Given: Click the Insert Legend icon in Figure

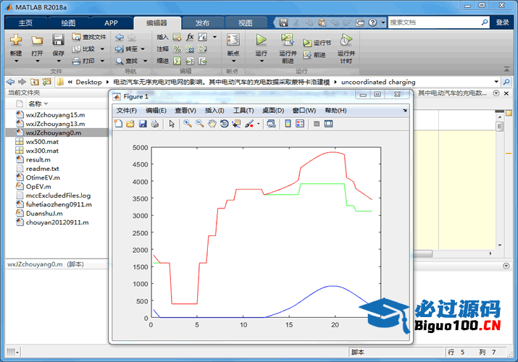Looking at the screenshot, I should coord(300,124).
